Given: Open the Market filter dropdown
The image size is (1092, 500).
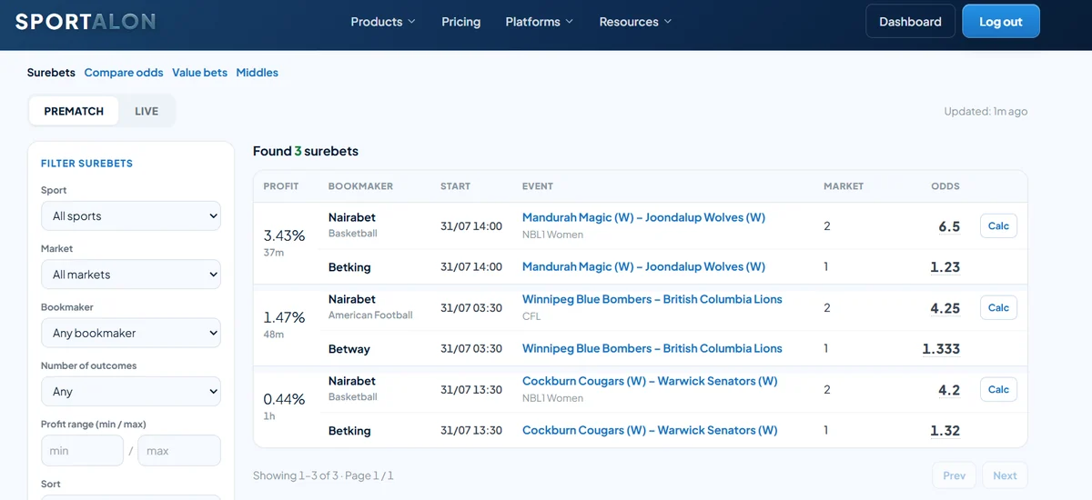Looking at the screenshot, I should point(131,275).
